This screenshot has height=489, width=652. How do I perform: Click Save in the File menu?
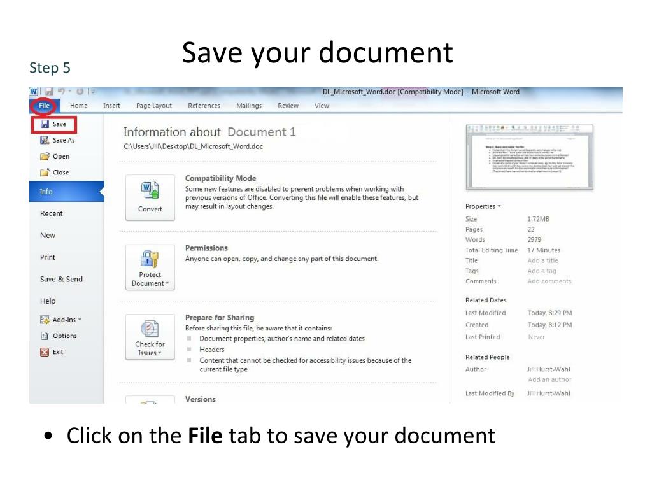(53, 124)
